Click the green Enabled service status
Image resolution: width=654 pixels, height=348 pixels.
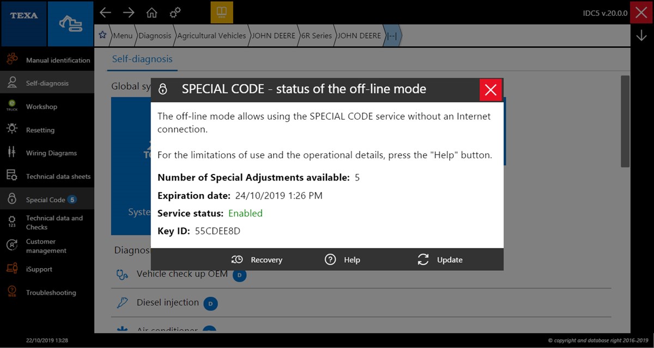[x=245, y=213]
